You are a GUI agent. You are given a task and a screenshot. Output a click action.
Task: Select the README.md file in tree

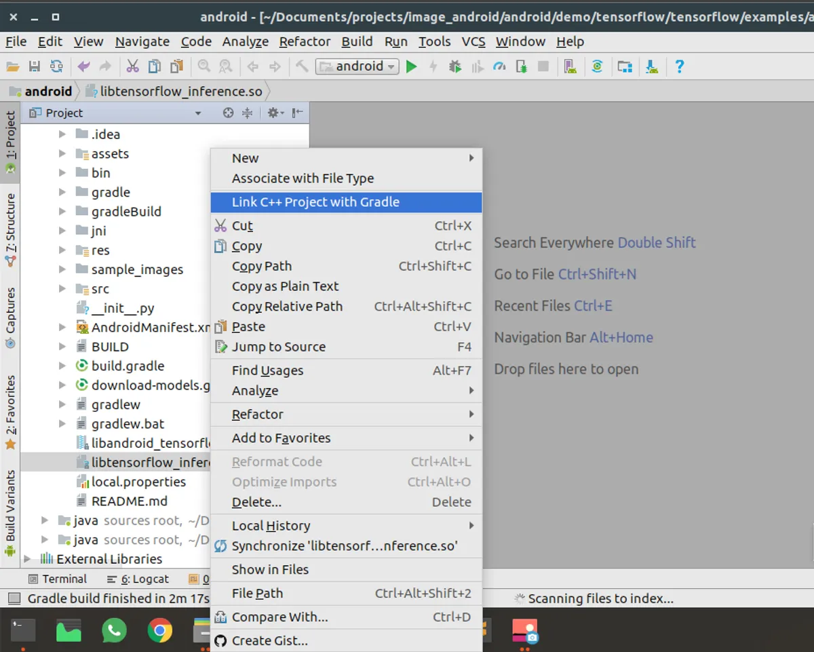tap(129, 501)
